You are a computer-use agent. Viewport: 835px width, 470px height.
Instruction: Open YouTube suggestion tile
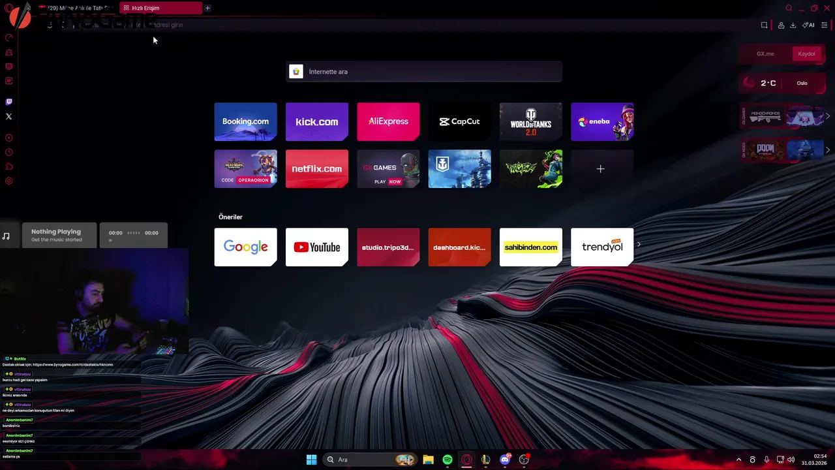point(317,247)
